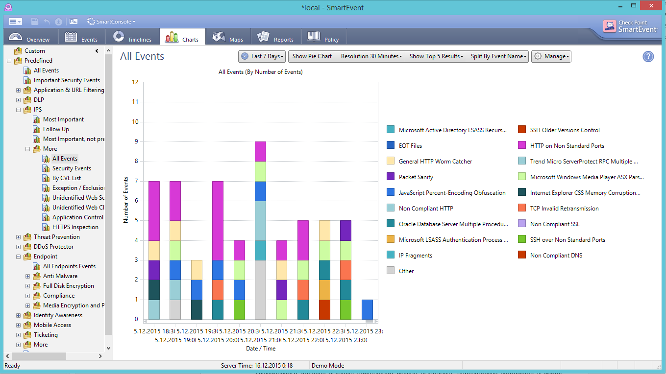Click the HTTP on Non Standard Ports legend swatch
The width and height of the screenshot is (666, 374).
(x=521, y=146)
